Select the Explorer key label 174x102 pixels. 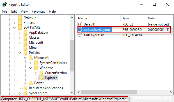click(x=51, y=78)
